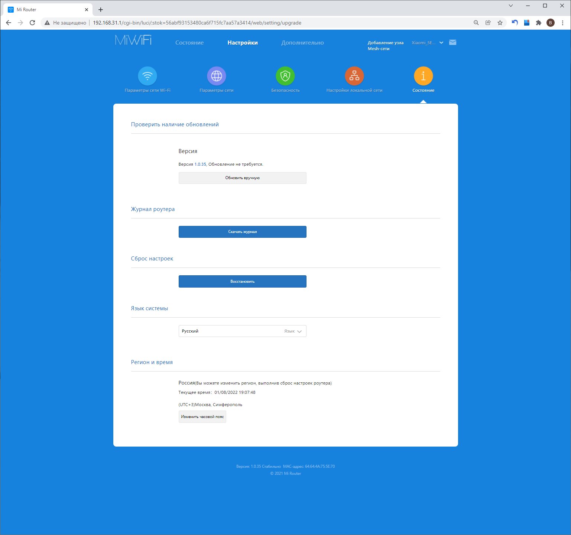This screenshot has height=535, width=571.
Task: Bookmark this page with the star
Action: pyautogui.click(x=500, y=23)
